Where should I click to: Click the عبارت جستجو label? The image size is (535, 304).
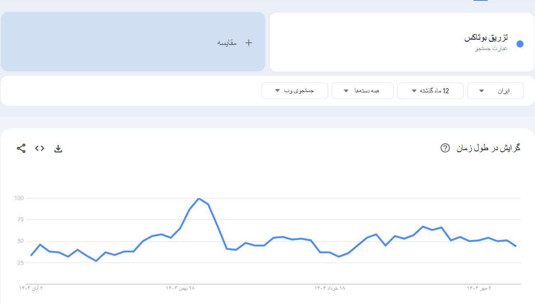490,48
